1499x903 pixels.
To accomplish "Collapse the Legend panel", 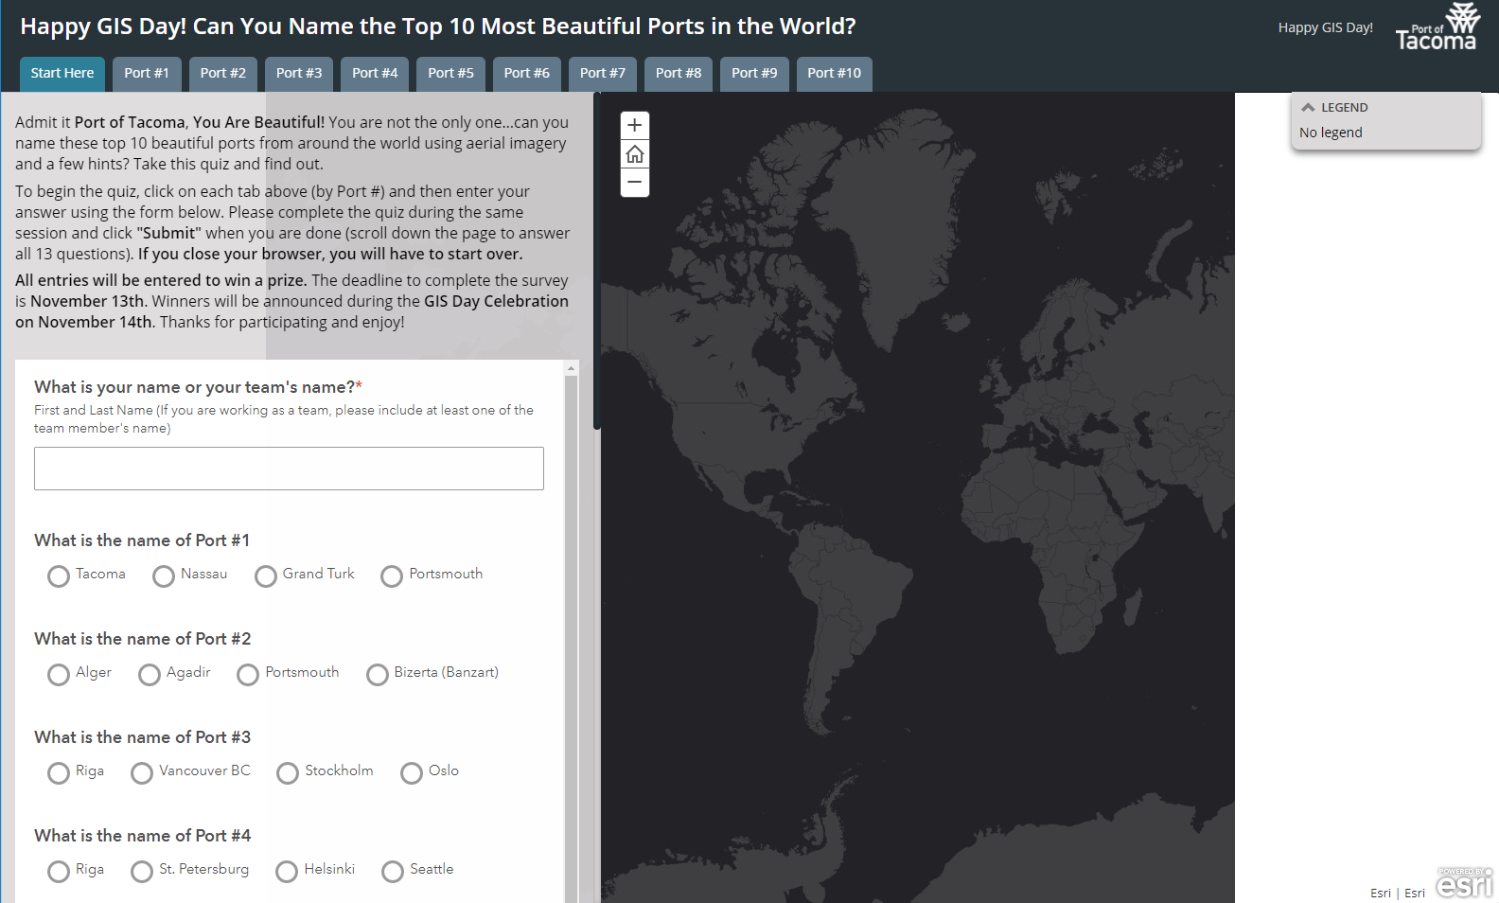I will point(1309,108).
